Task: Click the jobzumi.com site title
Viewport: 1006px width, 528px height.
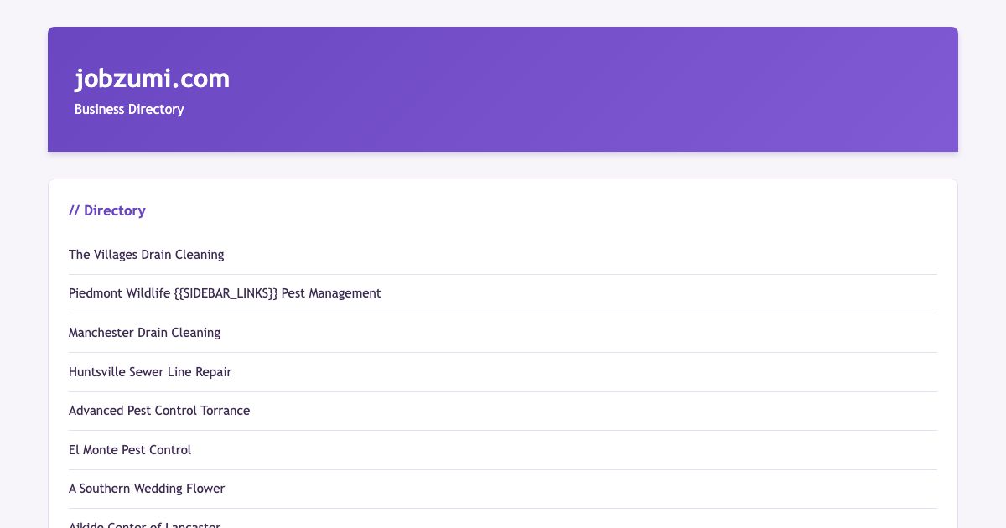Action: (x=152, y=79)
